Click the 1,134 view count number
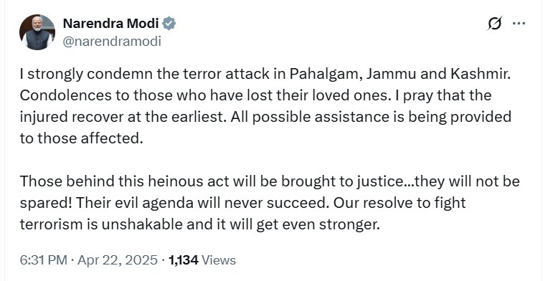Image resolution: width=548 pixels, height=281 pixels. [184, 260]
